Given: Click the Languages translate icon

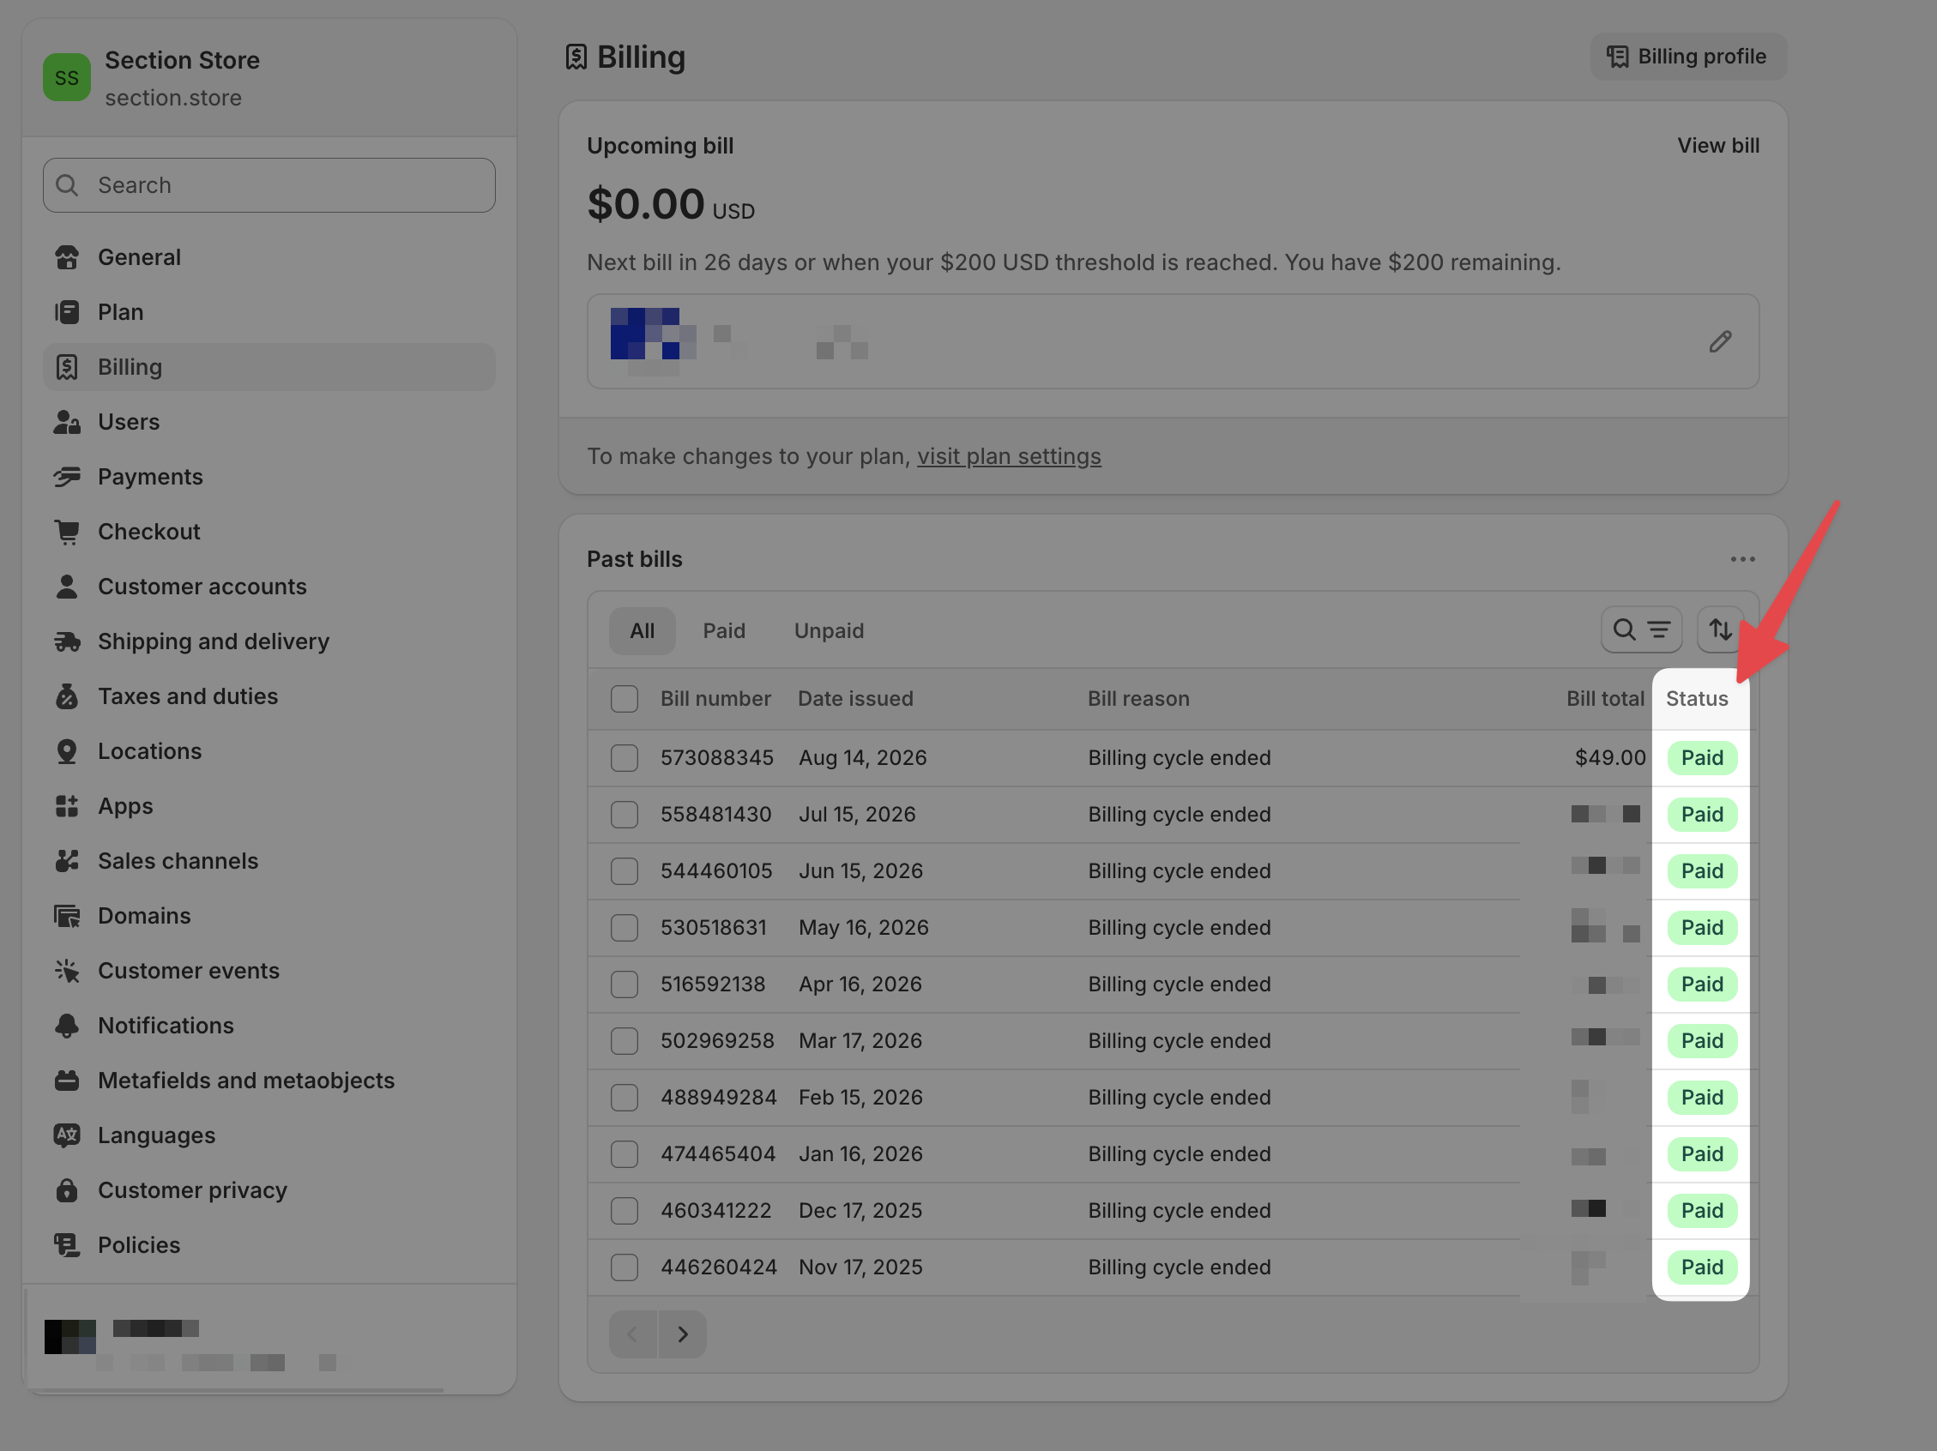Looking at the screenshot, I should [x=67, y=1136].
